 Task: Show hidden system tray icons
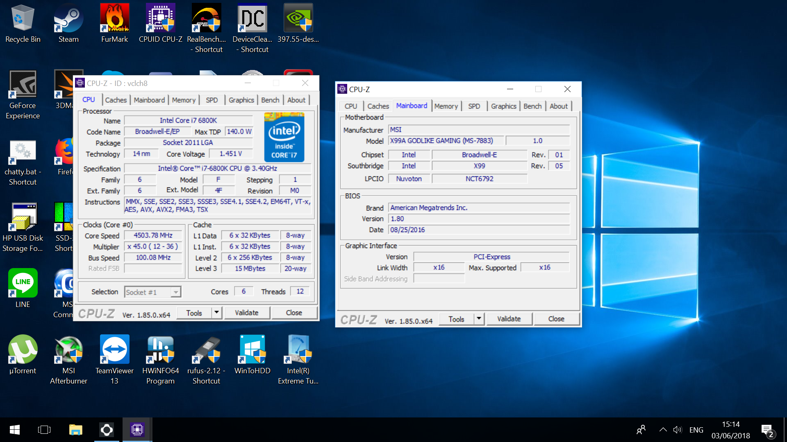(x=663, y=430)
